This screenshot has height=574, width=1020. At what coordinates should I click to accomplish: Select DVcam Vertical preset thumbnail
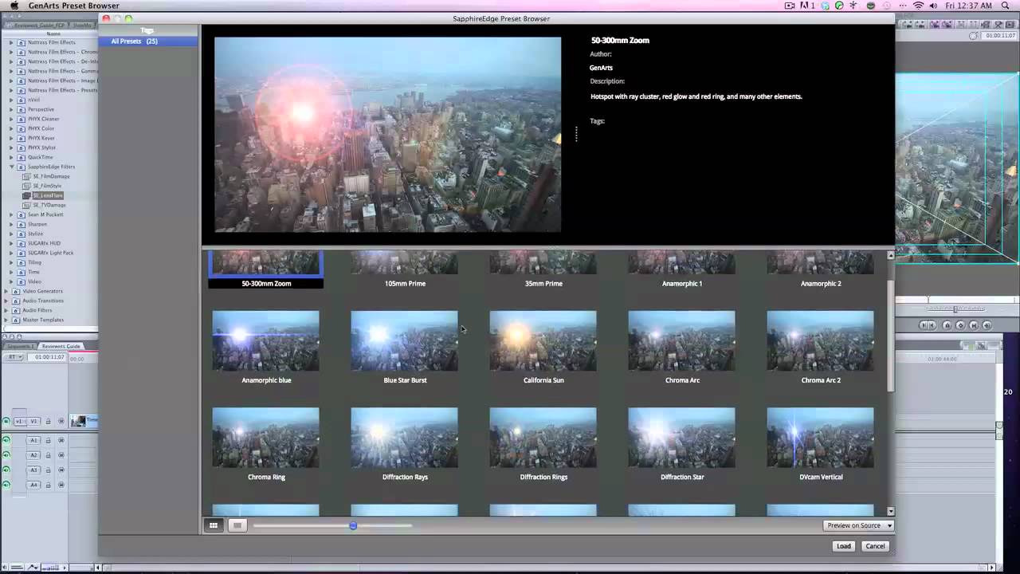point(821,438)
